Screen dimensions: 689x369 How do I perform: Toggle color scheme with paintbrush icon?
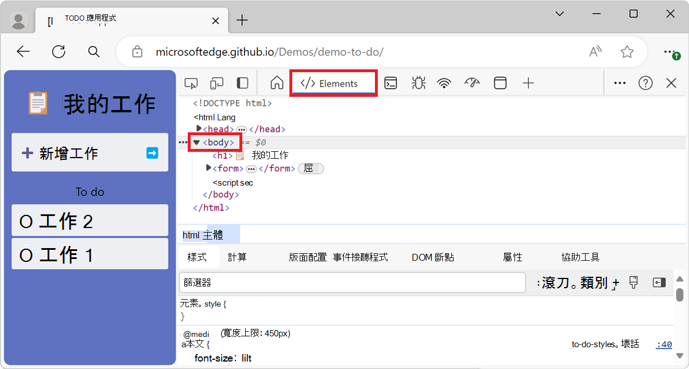tap(633, 282)
